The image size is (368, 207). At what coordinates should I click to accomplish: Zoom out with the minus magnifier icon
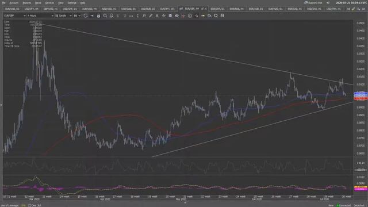(x=112, y=16)
